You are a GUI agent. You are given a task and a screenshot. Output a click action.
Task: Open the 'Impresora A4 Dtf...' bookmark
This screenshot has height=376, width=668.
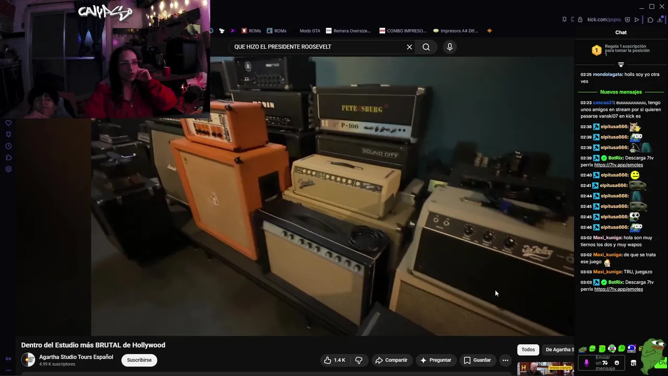coord(456,31)
